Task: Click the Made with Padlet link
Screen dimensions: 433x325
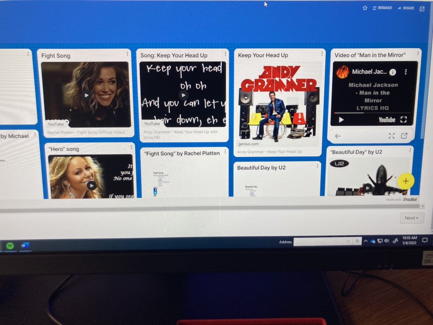Action: pyautogui.click(x=402, y=200)
